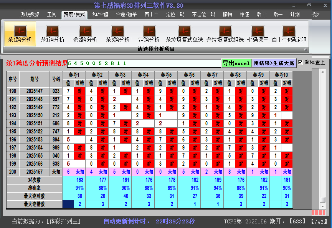Image resolution: width=332 pixels, height=228 pixels.
Task: Switch to the 不定位二码 tab
Action: (x=203, y=15)
